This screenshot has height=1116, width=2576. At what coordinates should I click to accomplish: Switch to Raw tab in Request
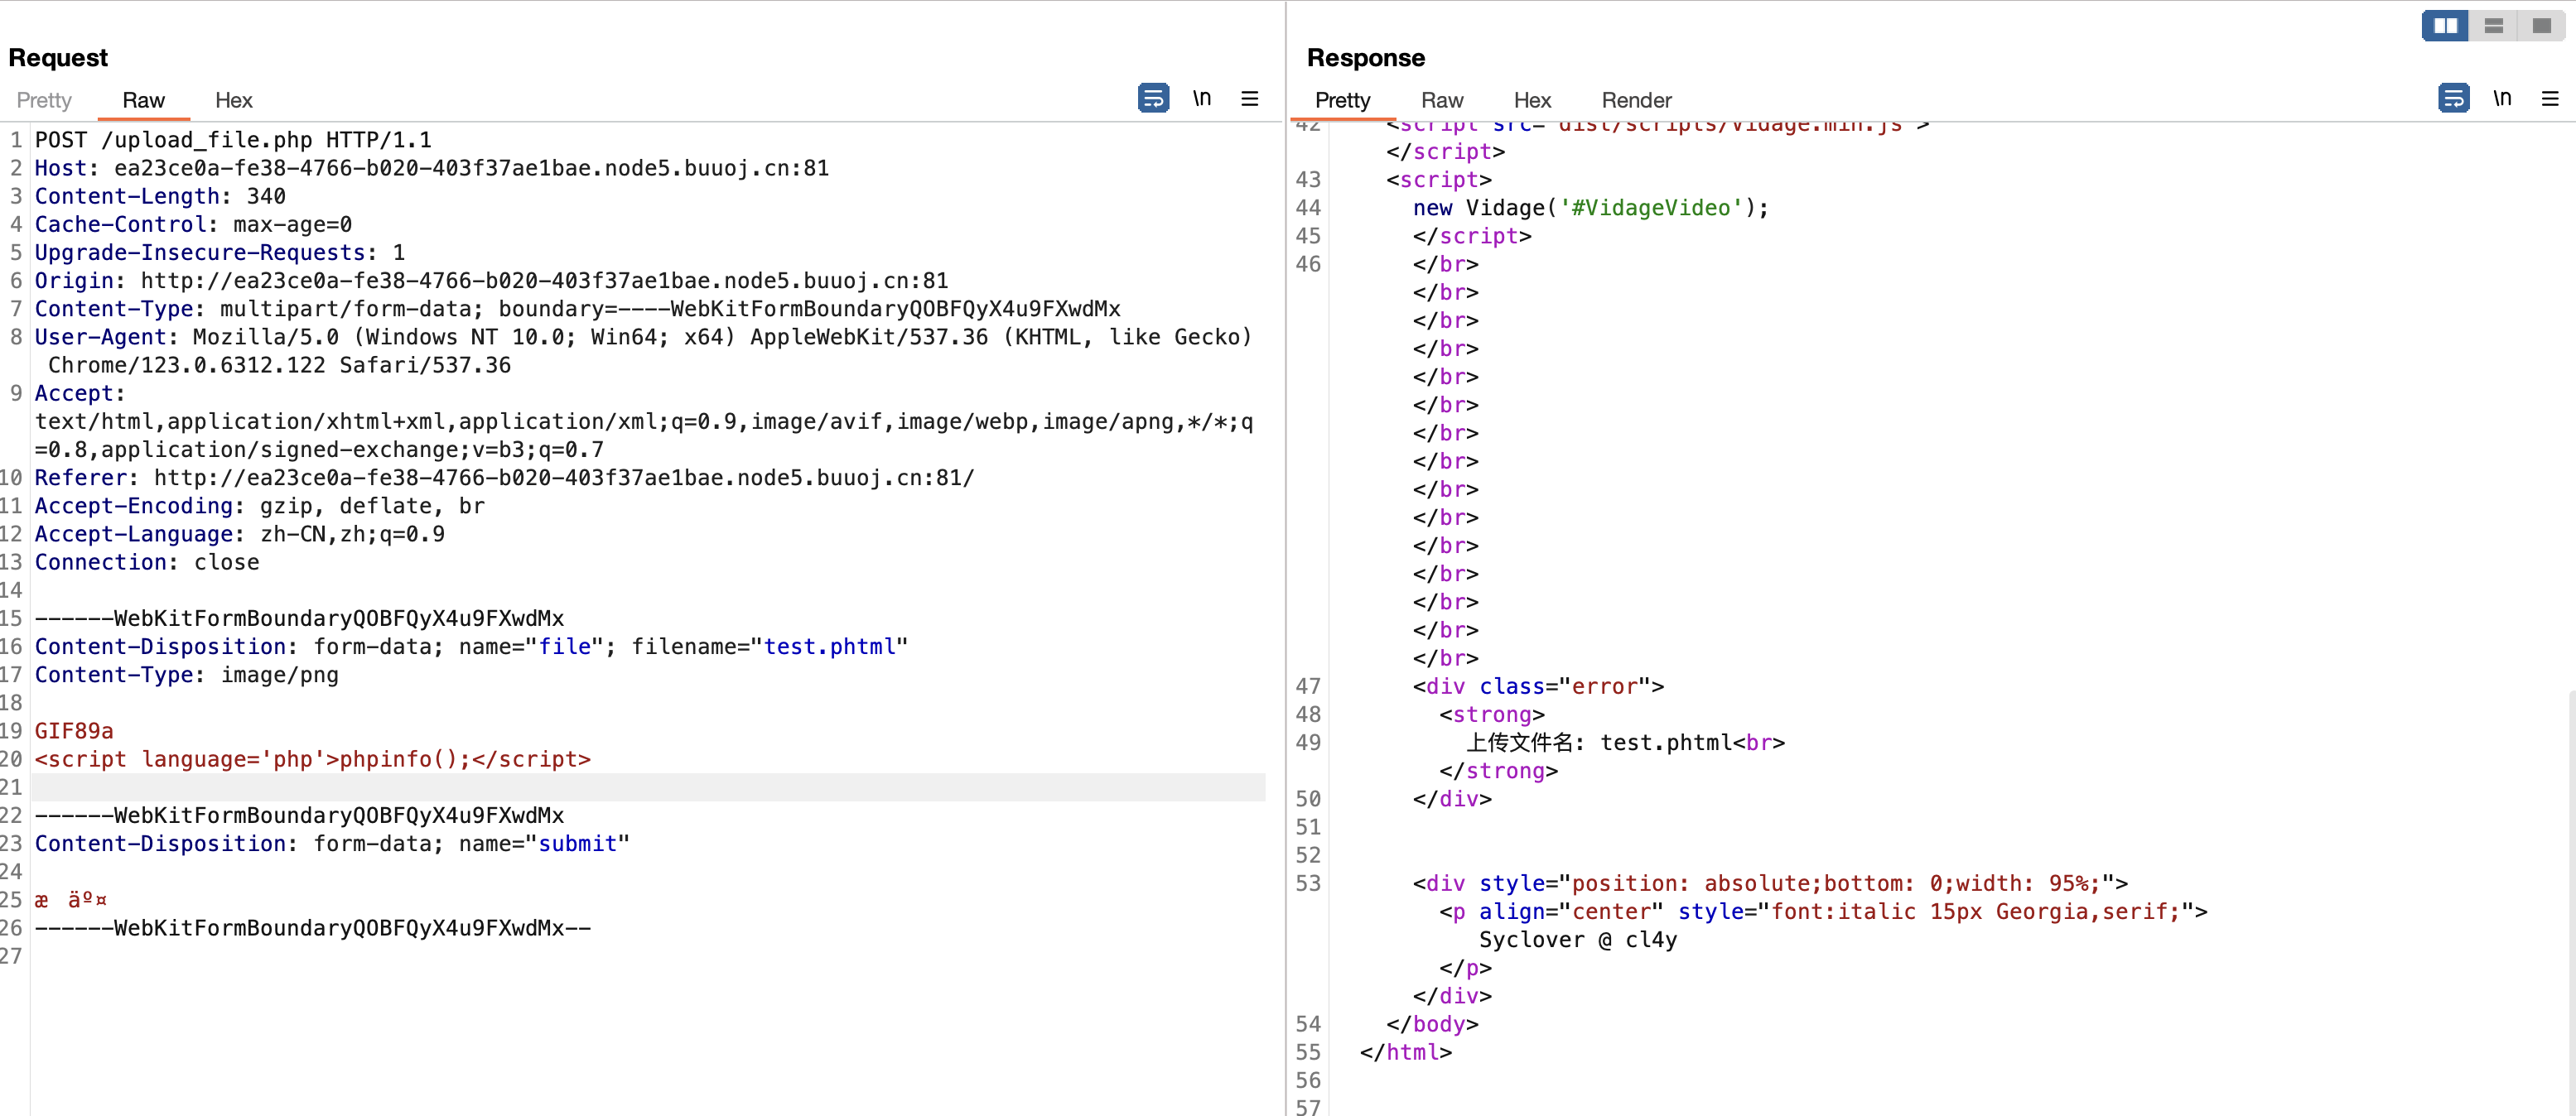pos(143,100)
